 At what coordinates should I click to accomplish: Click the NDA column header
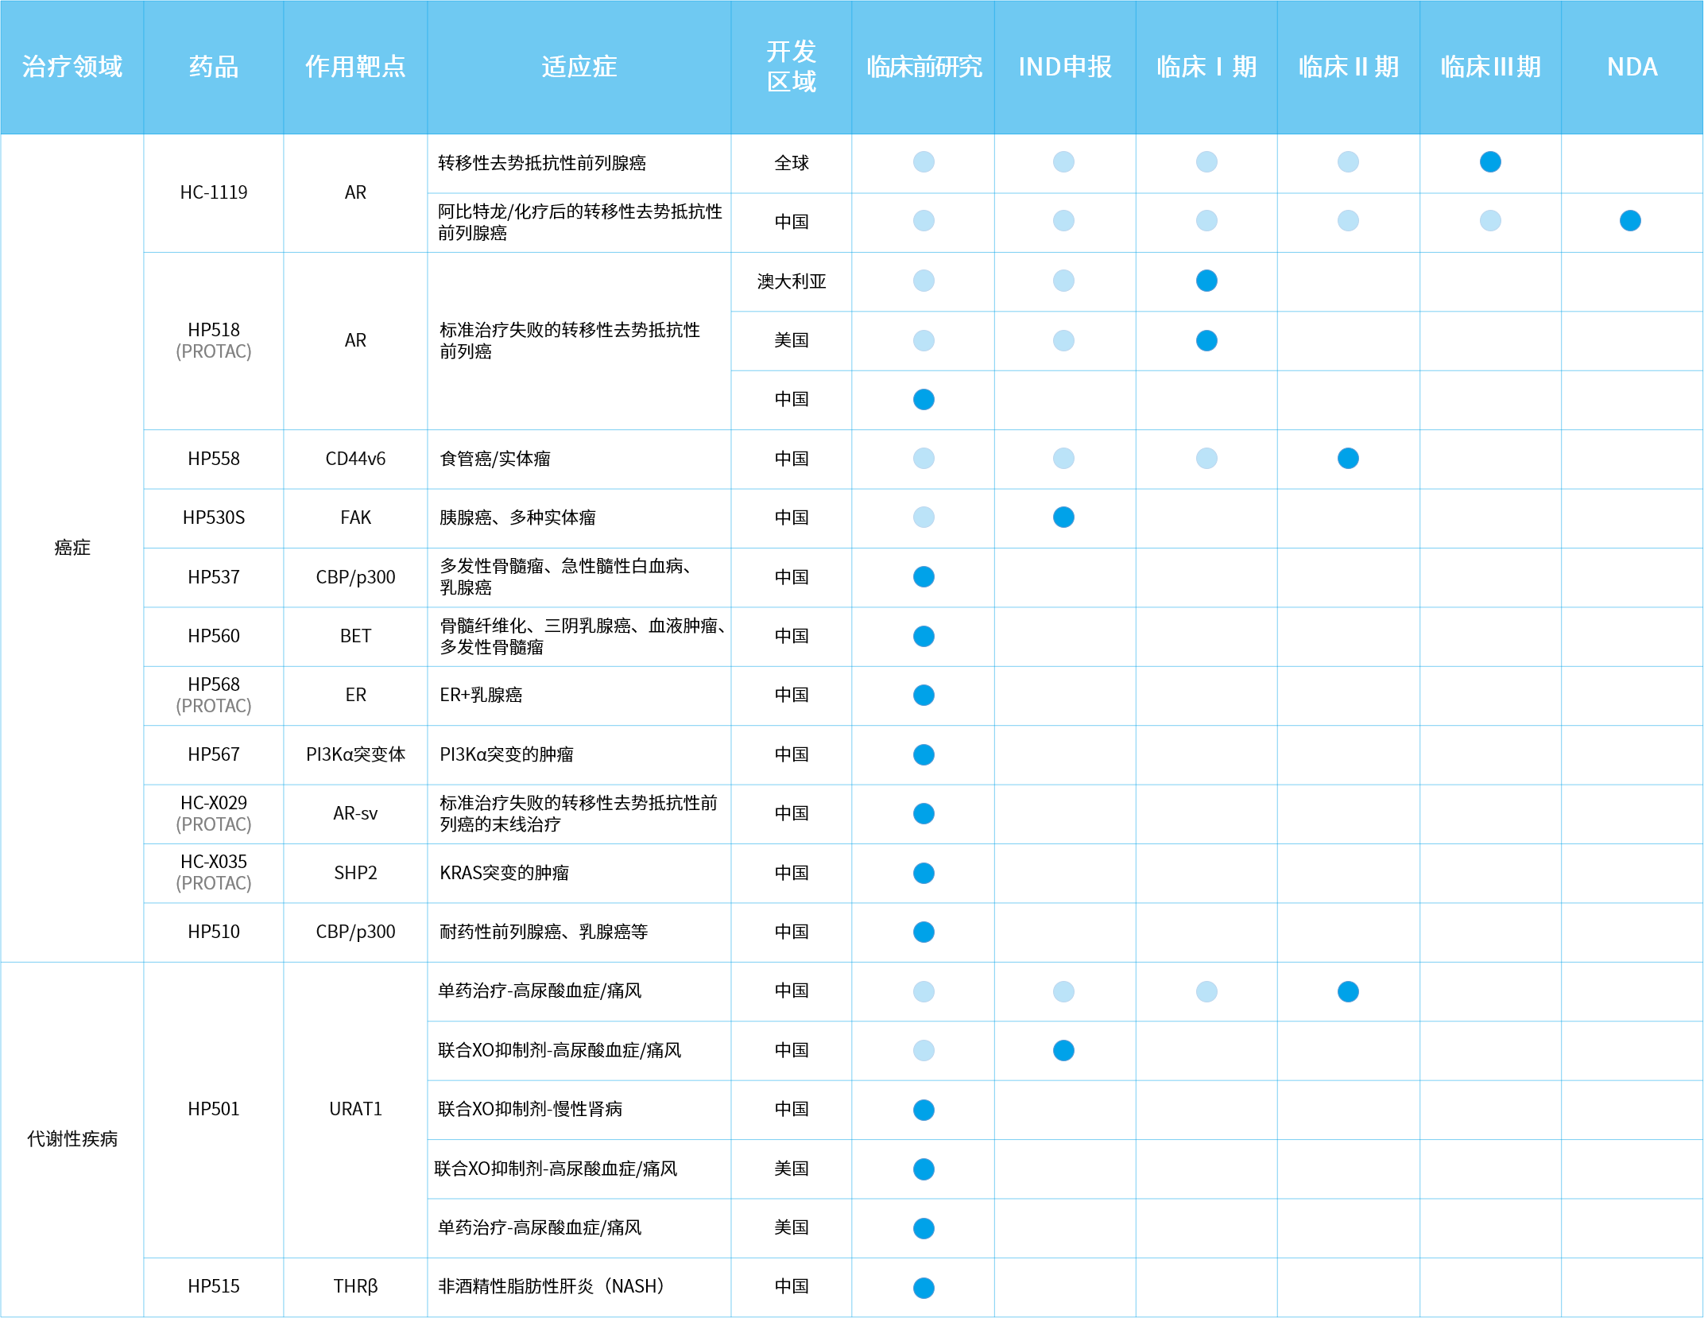click(1632, 67)
